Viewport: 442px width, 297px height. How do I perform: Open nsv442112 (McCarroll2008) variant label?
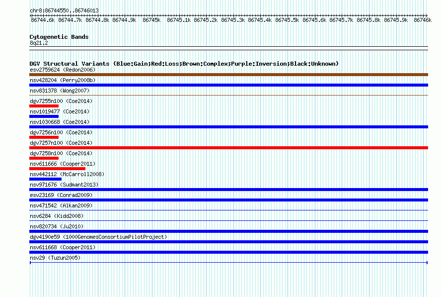pos(67,174)
